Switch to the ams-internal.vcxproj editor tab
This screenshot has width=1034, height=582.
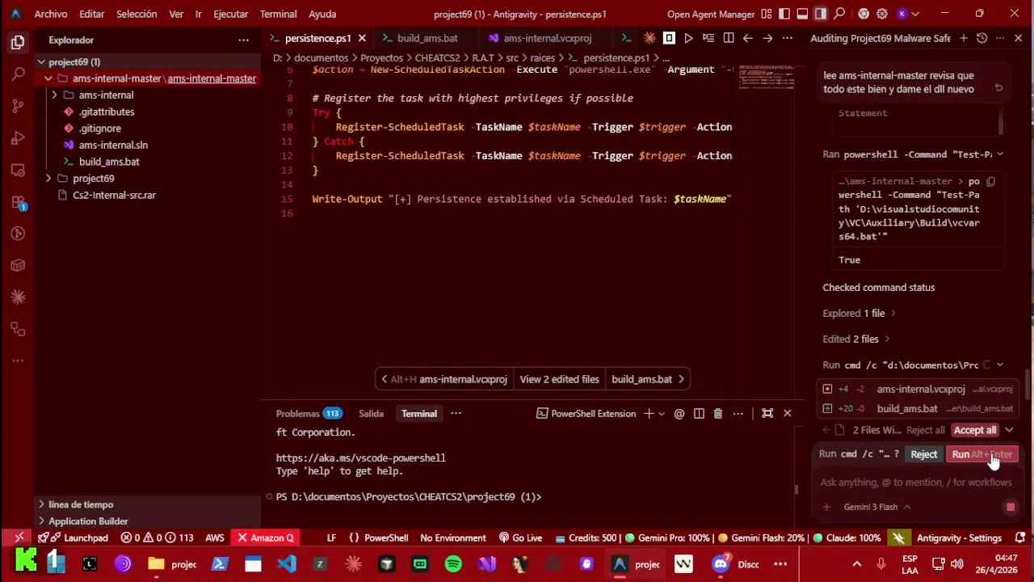[547, 38]
